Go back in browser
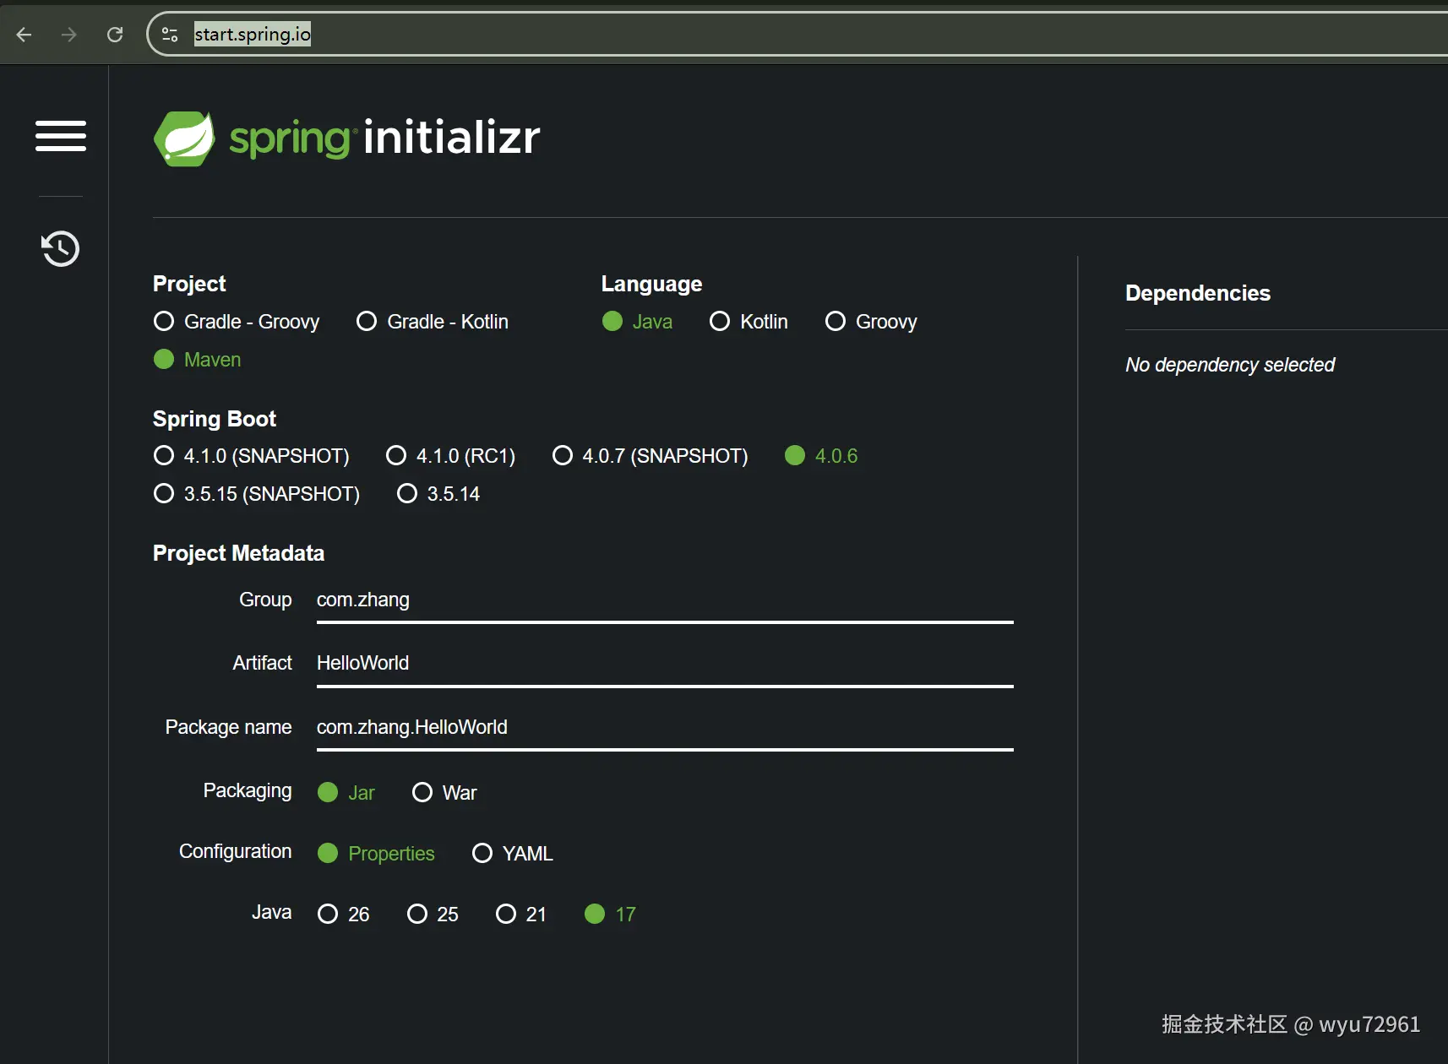1448x1064 pixels. tap(24, 35)
